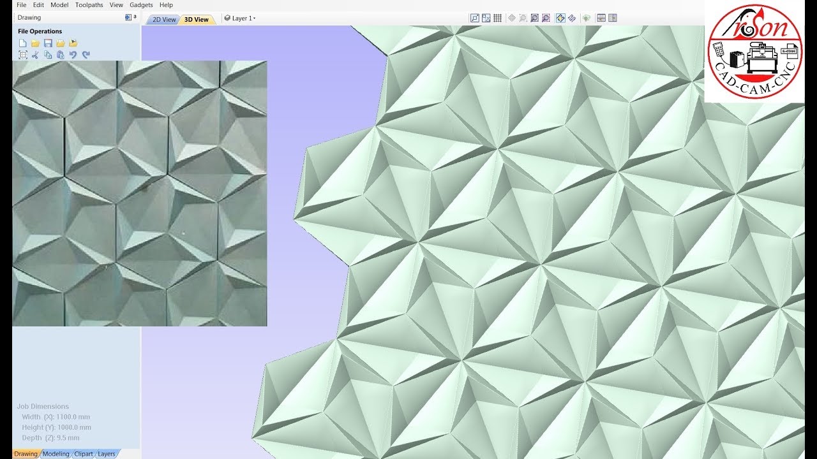The image size is (817, 459).
Task: Click the pan view arrows icon
Action: (512, 18)
